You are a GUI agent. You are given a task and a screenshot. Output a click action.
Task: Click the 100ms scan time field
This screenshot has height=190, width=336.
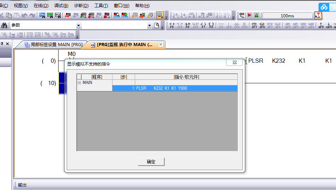pos(287,16)
